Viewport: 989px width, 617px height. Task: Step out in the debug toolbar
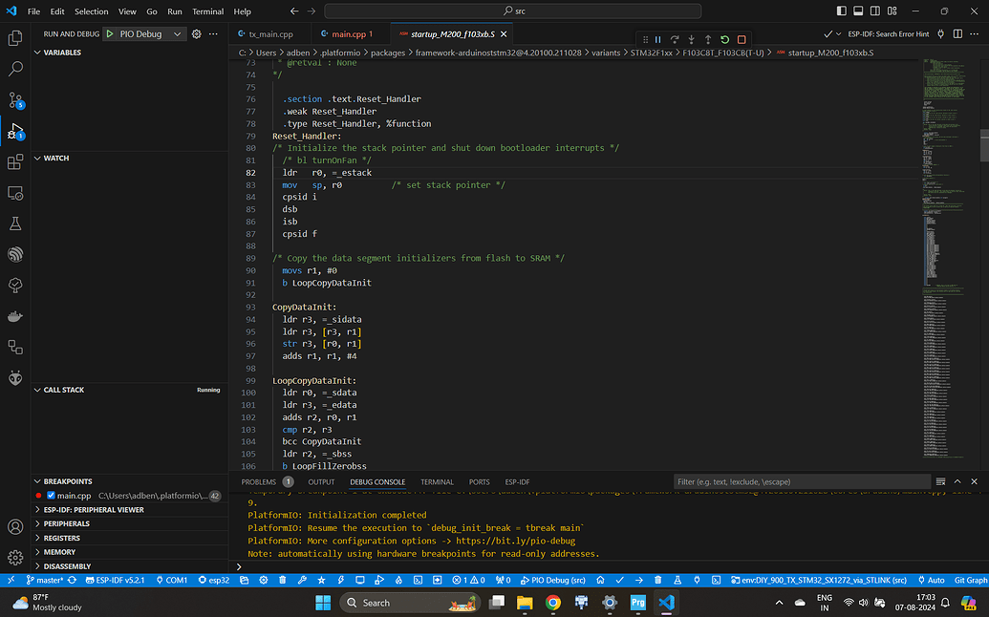708,40
